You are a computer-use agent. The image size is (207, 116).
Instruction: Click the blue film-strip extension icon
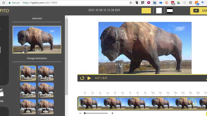point(155,3)
